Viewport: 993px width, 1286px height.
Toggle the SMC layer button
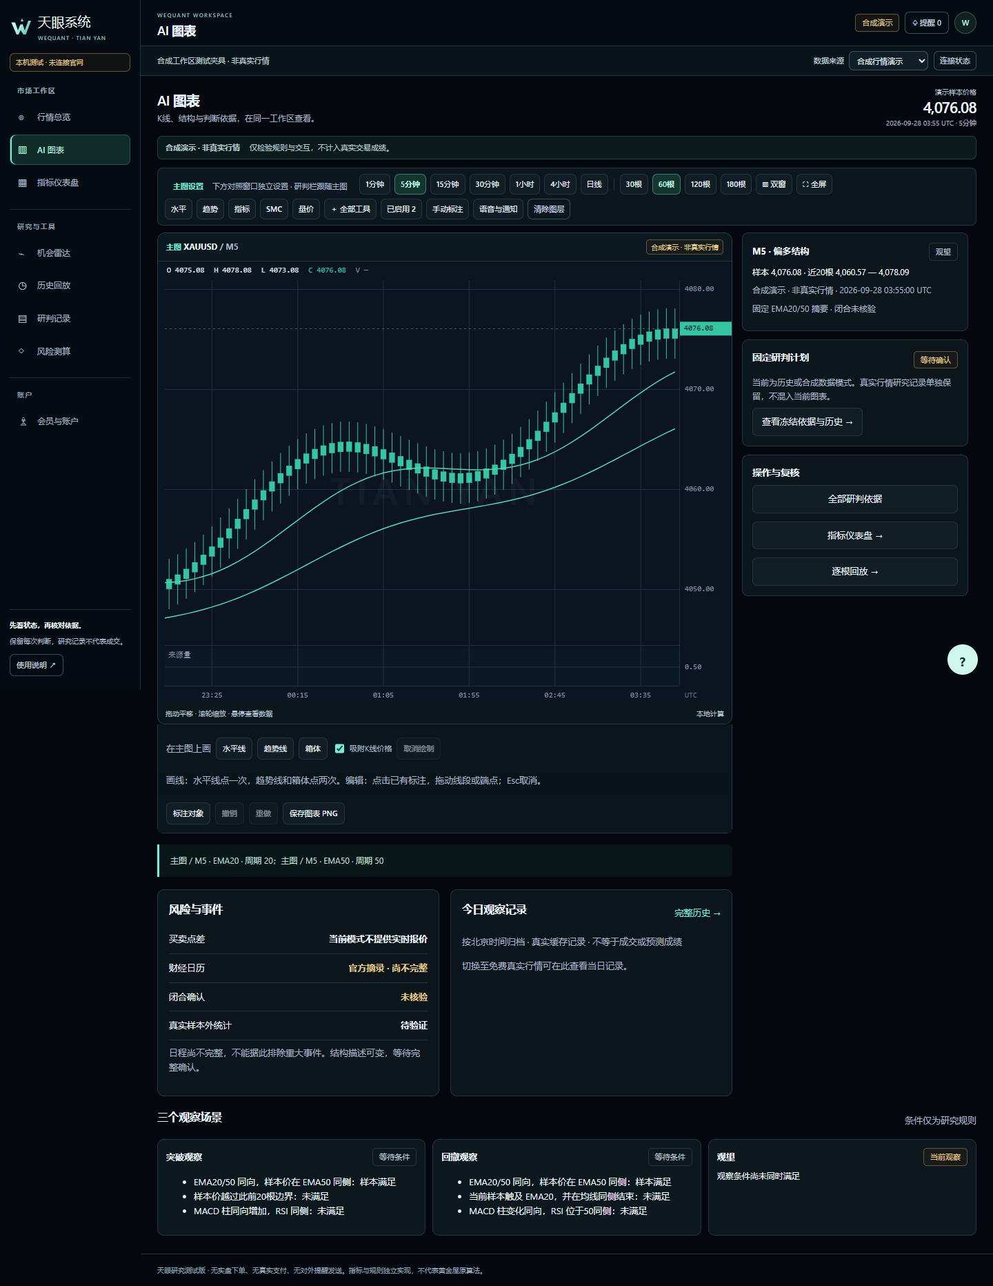click(x=274, y=209)
